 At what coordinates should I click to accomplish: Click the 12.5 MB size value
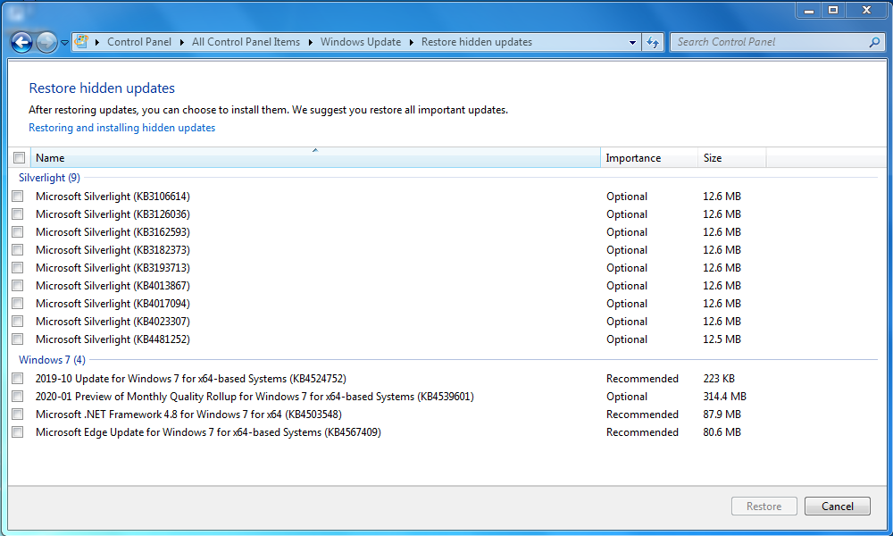[722, 339]
